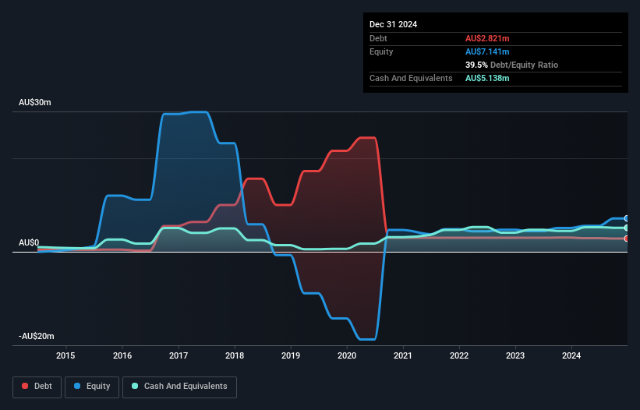Click the 39.5% Debt/Equity Ratio text
Image resolution: width=640 pixels, height=410 pixels.
(x=511, y=65)
